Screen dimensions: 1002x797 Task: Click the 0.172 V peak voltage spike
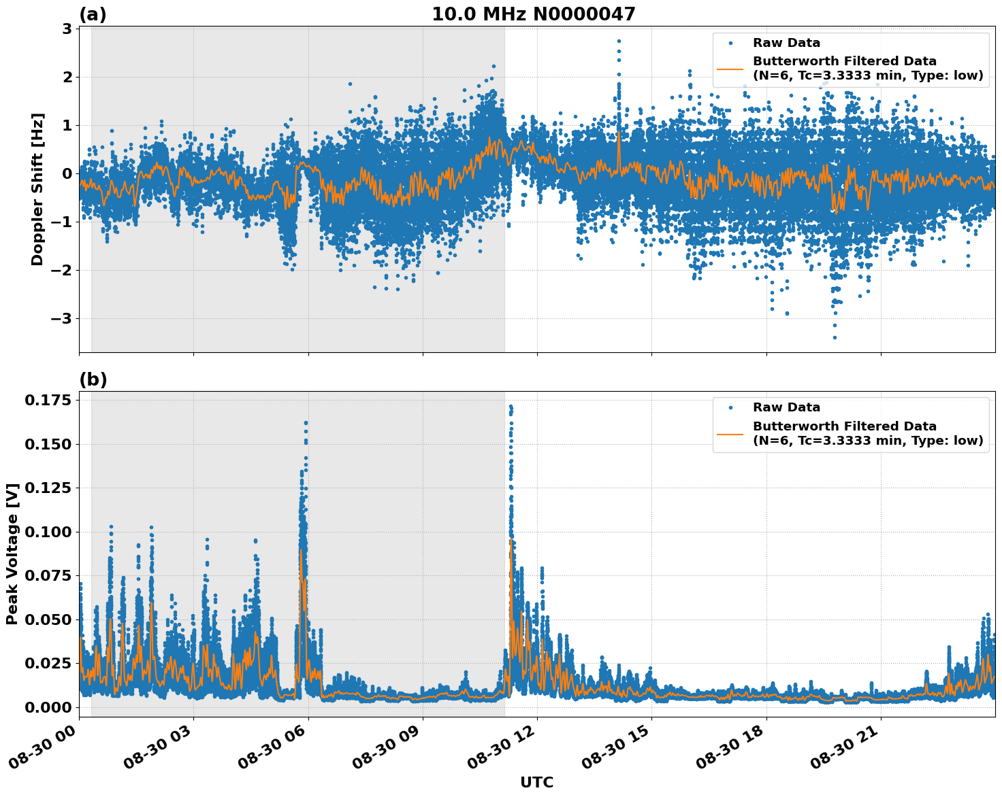510,406
